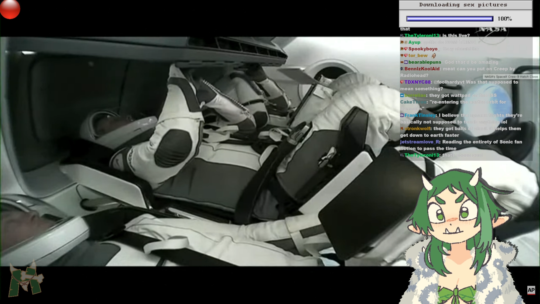The image size is (540, 304).
Task: Click tor_bew's face emote in chat
Action: pos(434,56)
